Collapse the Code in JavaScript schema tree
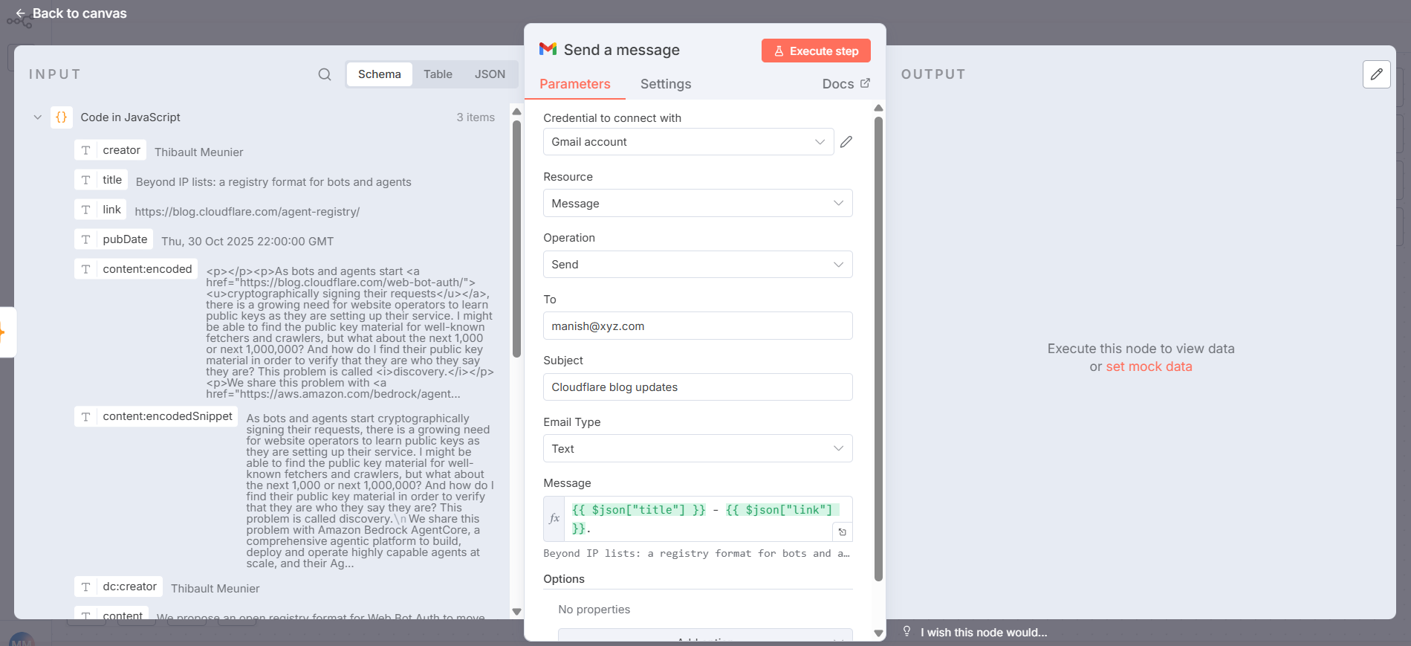The image size is (1411, 646). click(x=38, y=117)
